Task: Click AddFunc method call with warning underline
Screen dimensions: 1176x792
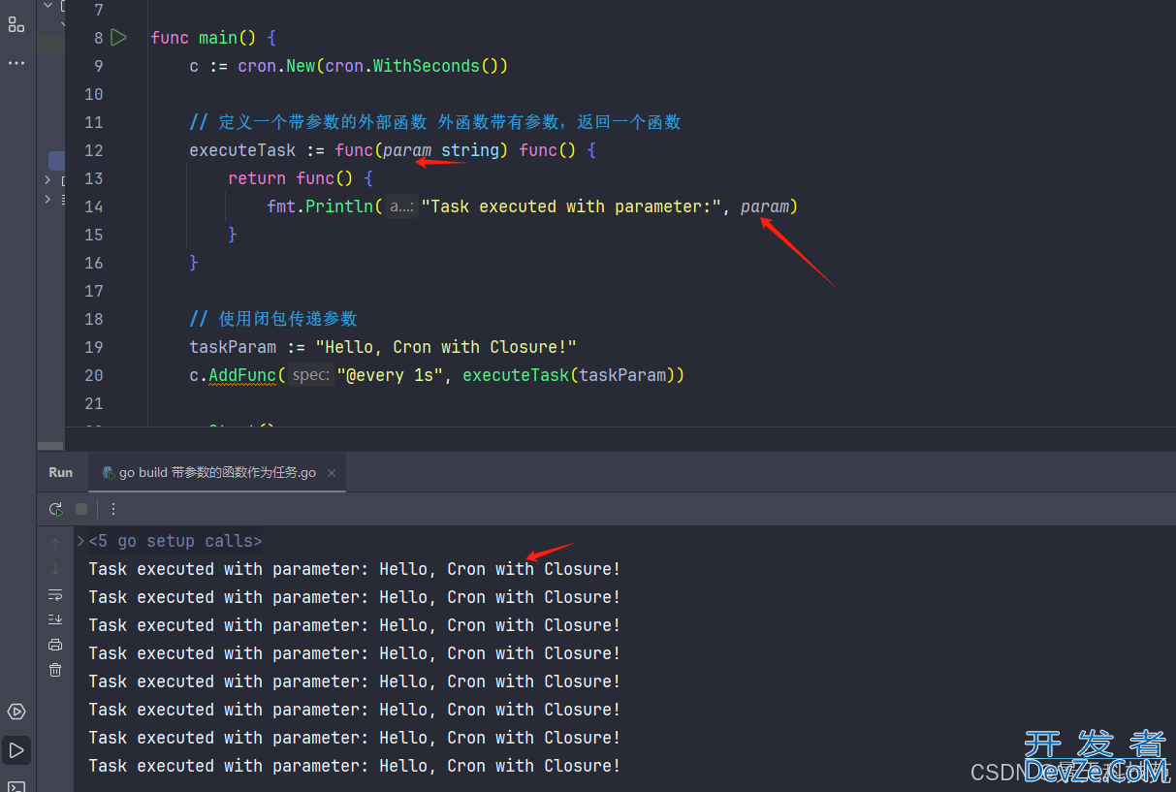Action: [242, 375]
